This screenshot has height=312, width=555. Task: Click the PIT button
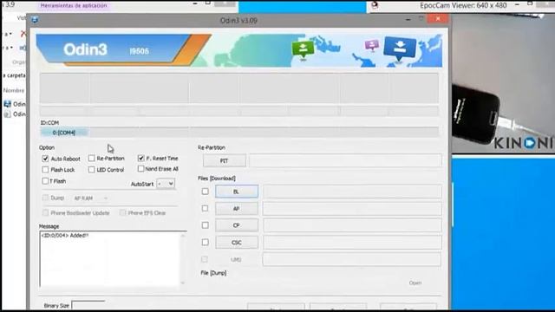(x=225, y=160)
